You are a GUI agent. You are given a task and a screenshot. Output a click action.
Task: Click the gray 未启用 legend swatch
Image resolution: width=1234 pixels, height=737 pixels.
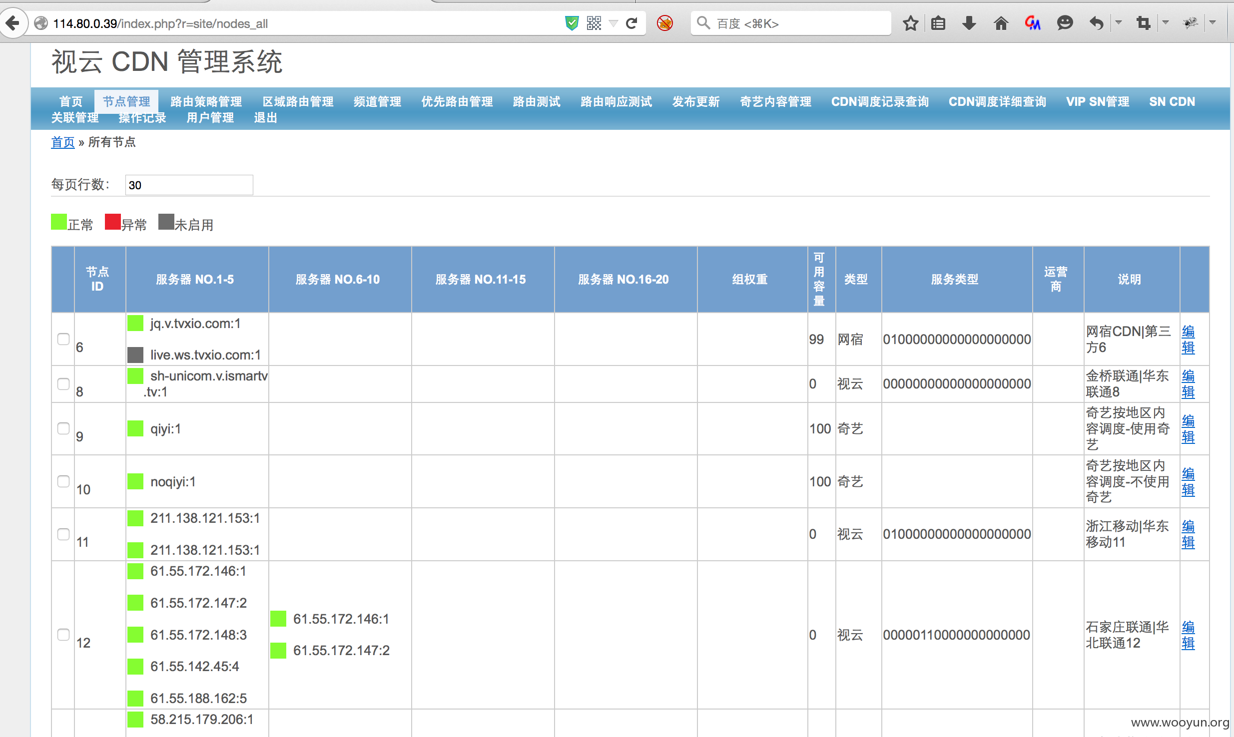(x=166, y=222)
